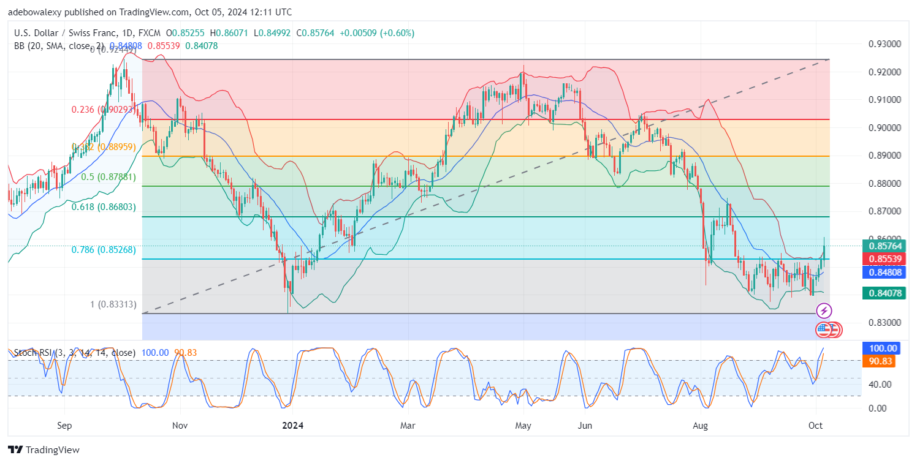Click the 0.618 (0.86803) Fibonacci level label

102,208
